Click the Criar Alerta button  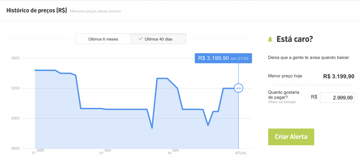tap(291, 137)
